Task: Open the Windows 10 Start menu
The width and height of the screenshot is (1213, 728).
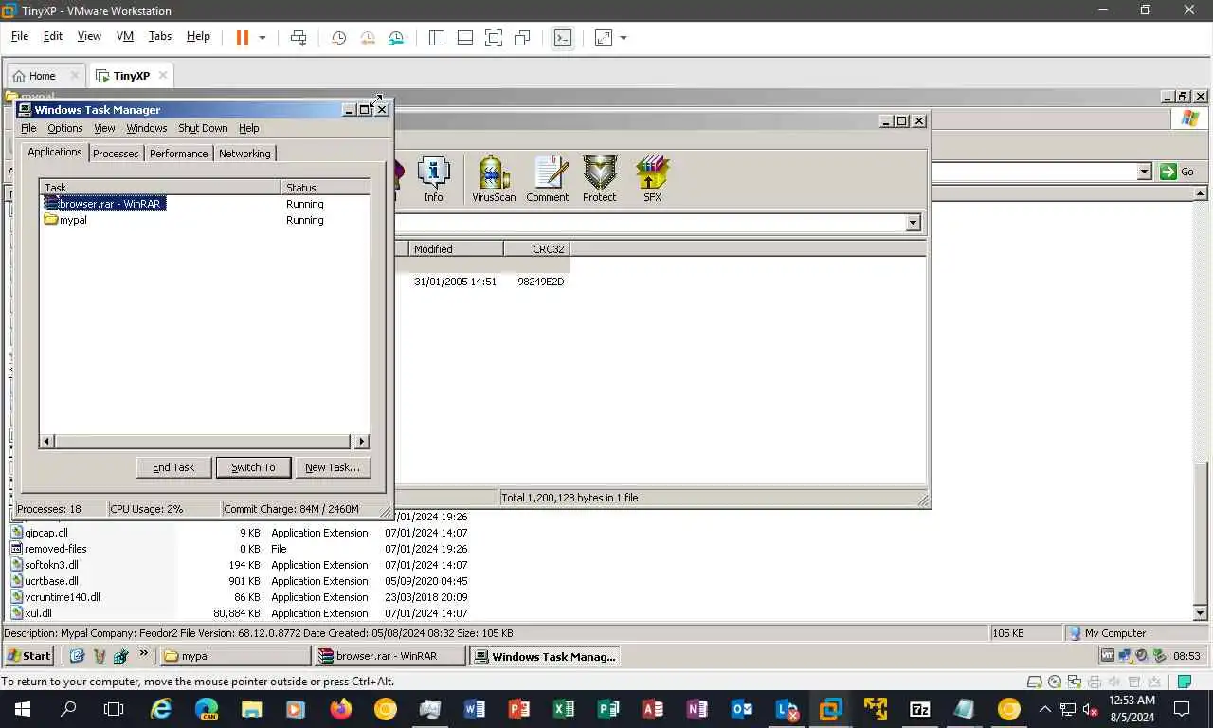Action: click(22, 708)
